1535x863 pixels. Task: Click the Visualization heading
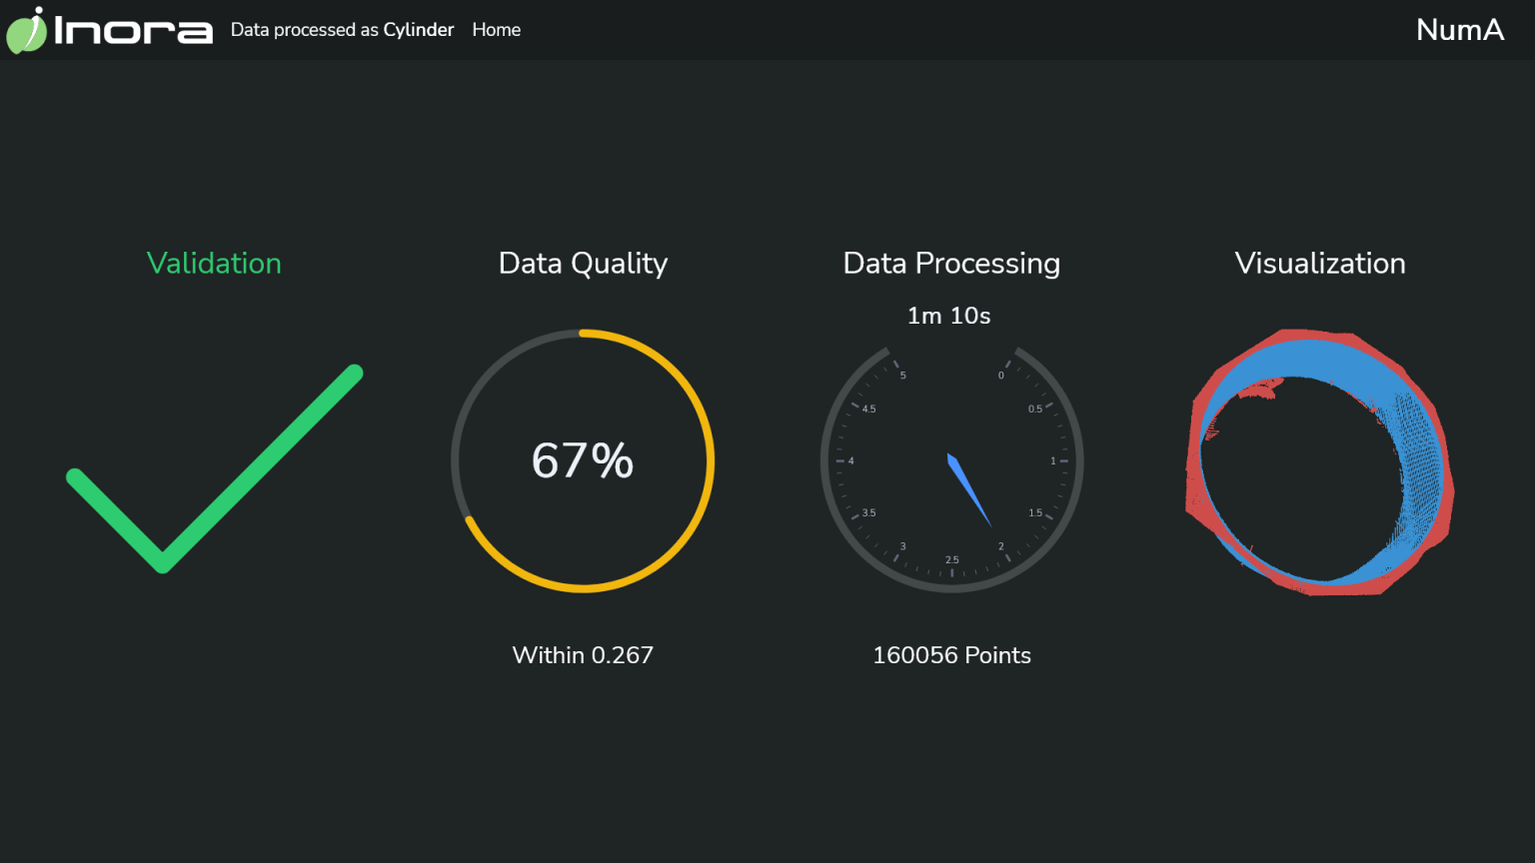point(1320,263)
